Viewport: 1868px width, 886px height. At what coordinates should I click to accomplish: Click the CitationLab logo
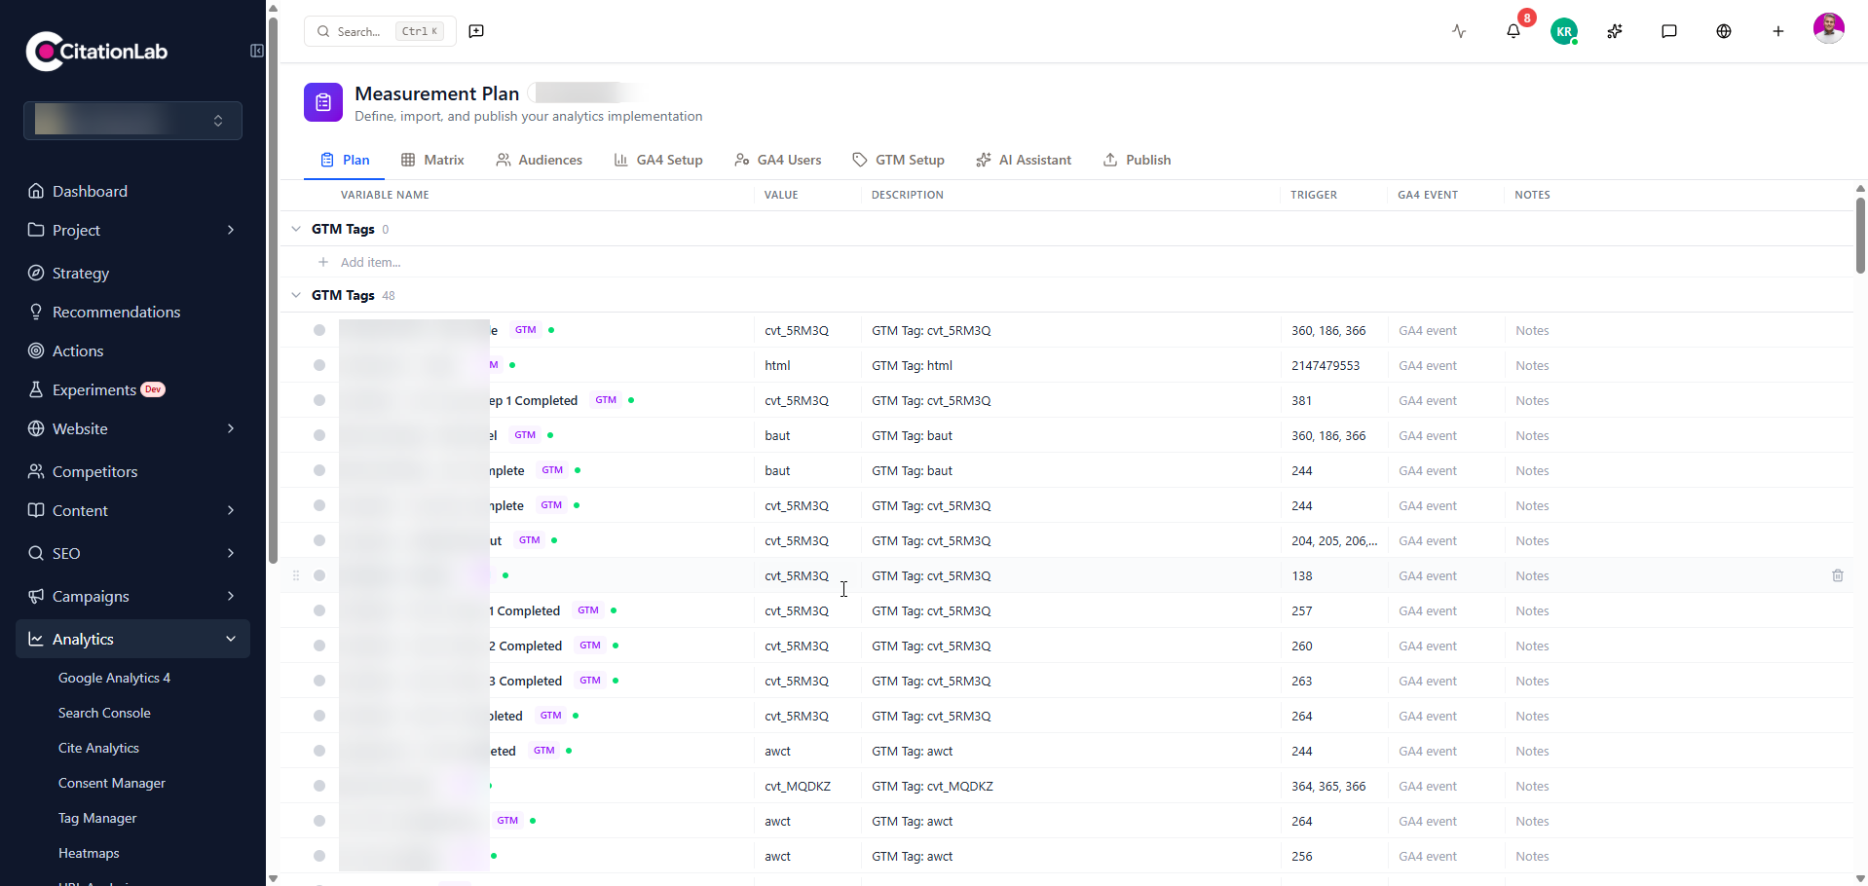click(x=96, y=52)
